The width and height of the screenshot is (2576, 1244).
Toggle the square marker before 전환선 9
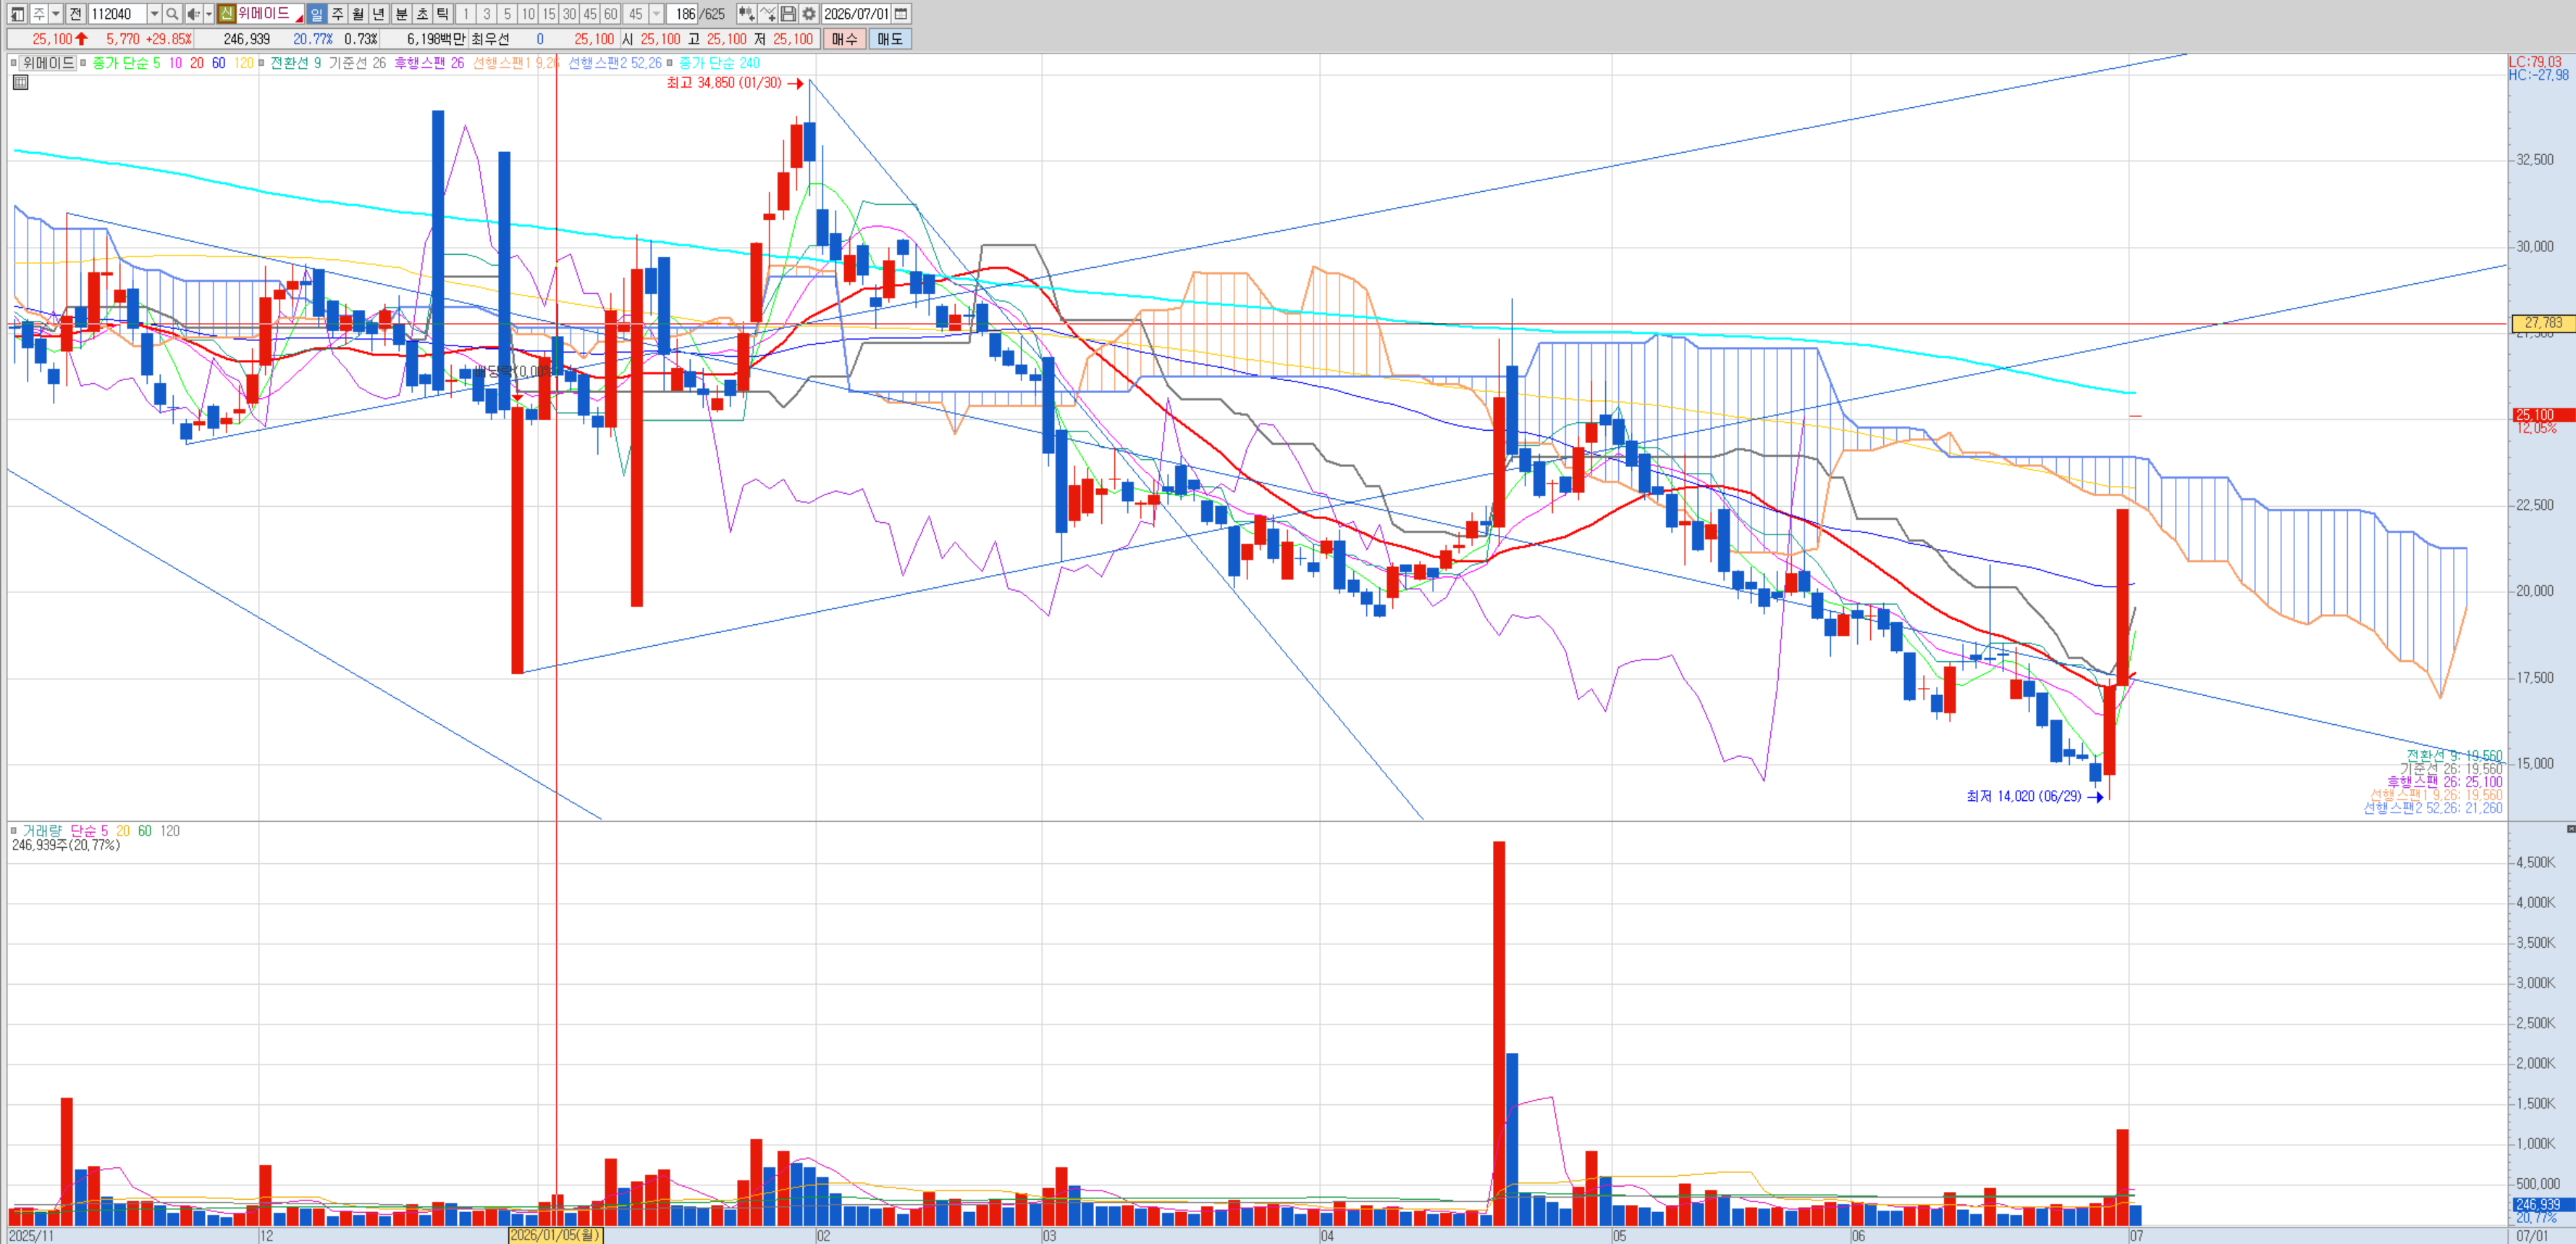[261, 63]
